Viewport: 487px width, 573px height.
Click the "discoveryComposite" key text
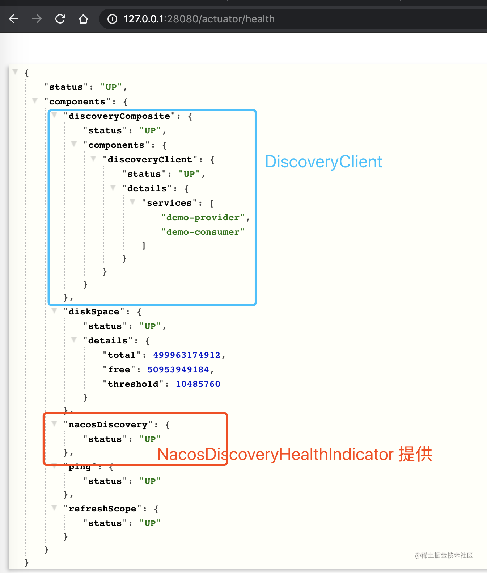click(x=119, y=116)
